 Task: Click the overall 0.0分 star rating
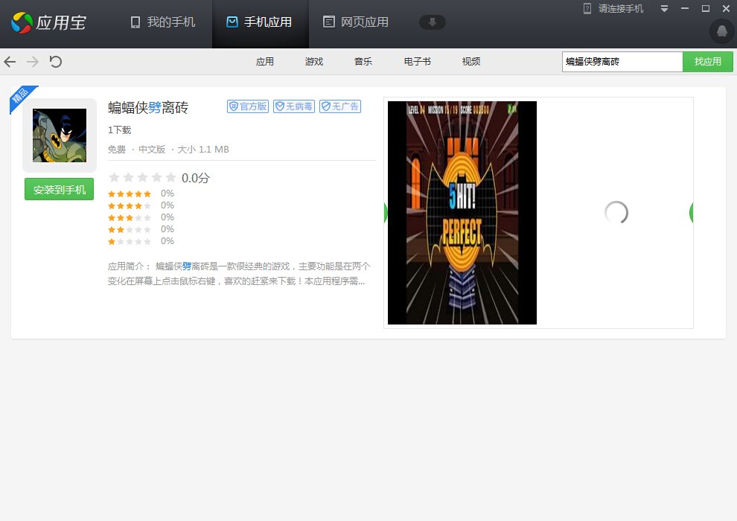click(159, 178)
